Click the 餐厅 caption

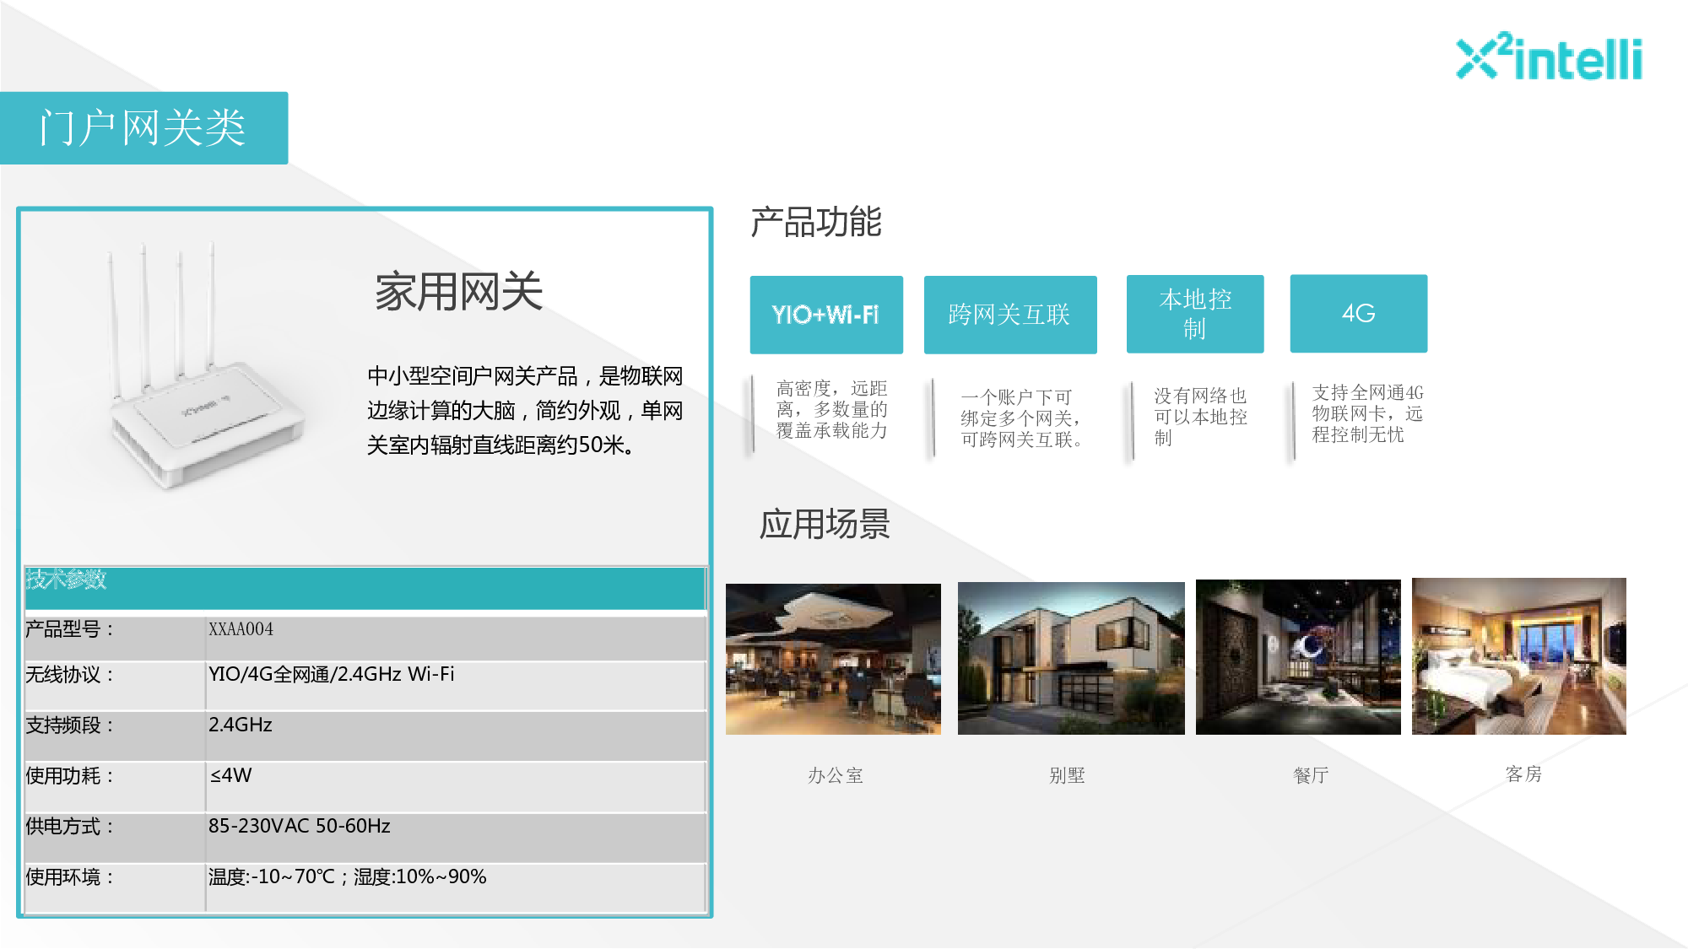[1311, 775]
